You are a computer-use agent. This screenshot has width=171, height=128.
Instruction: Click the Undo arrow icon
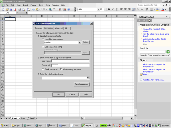pos(44,9)
